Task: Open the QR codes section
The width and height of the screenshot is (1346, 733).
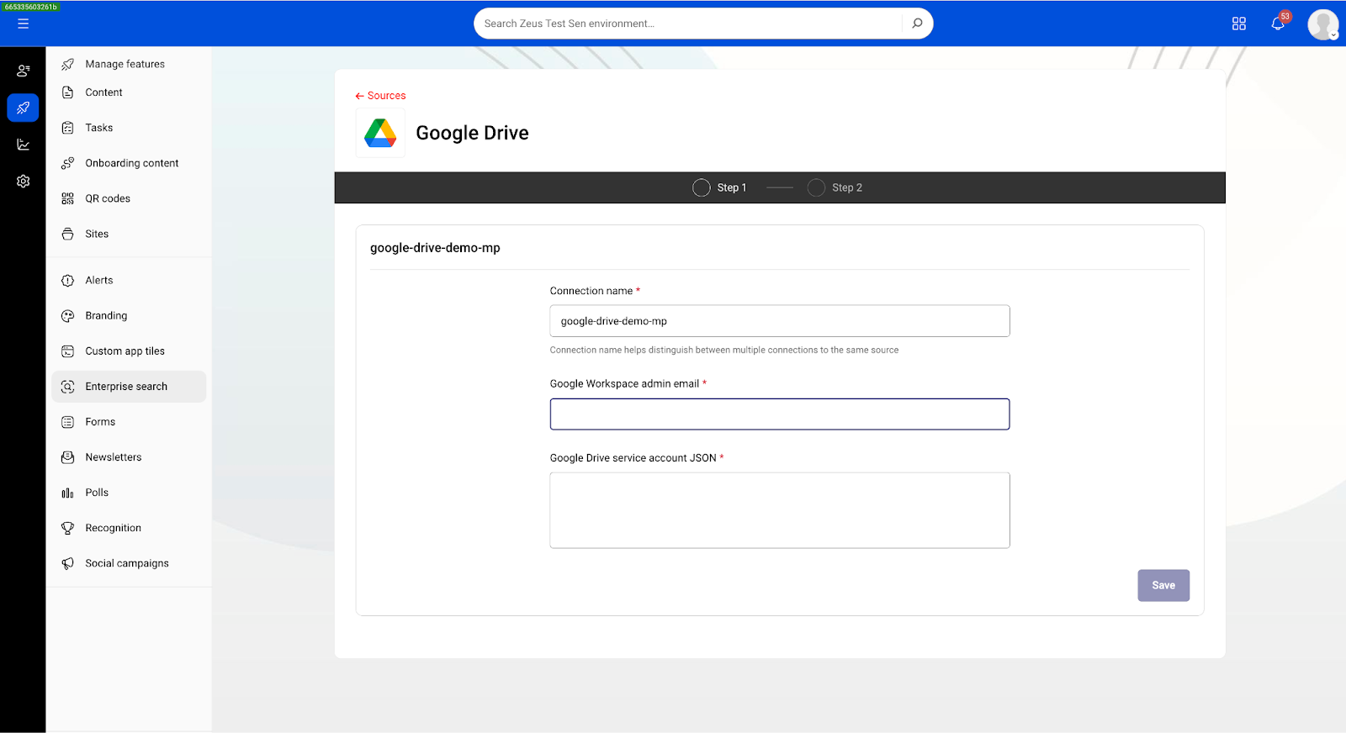Action: [108, 198]
